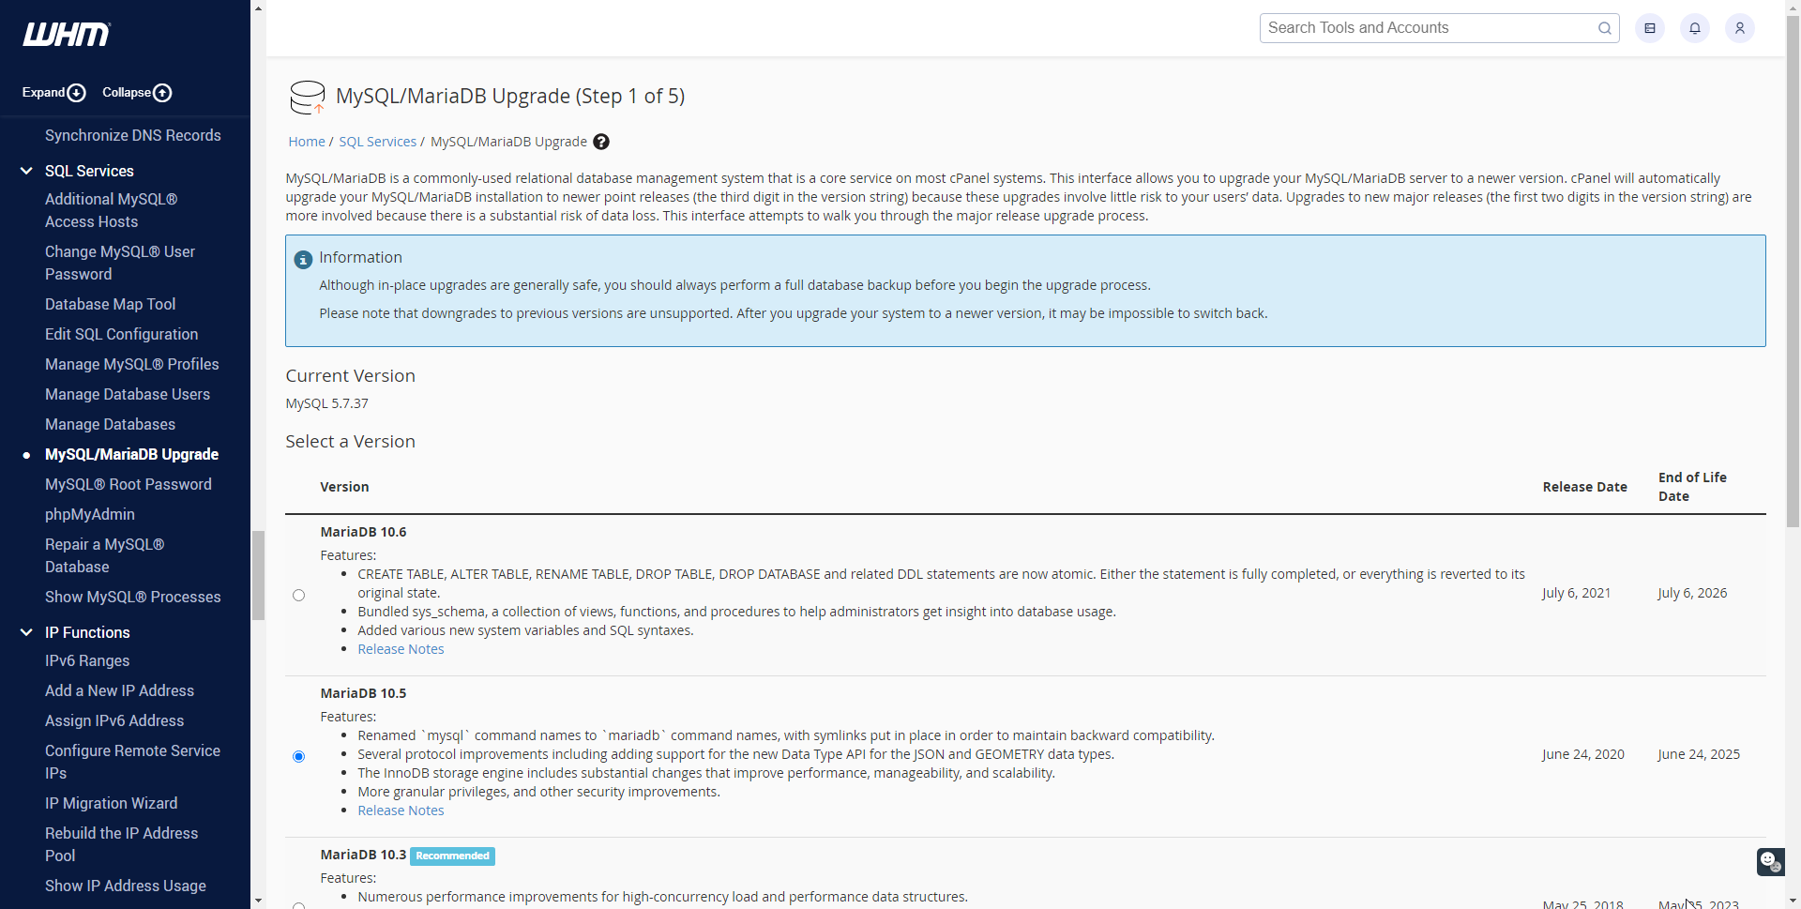
Task: Click the Release Date column header
Action: [1584, 487]
